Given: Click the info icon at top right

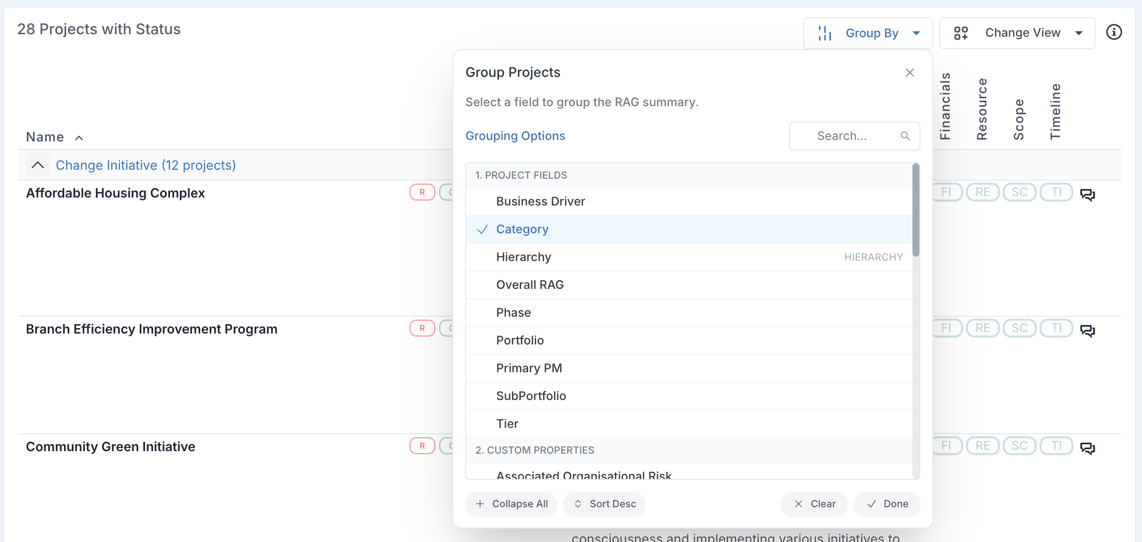Looking at the screenshot, I should click(1114, 32).
